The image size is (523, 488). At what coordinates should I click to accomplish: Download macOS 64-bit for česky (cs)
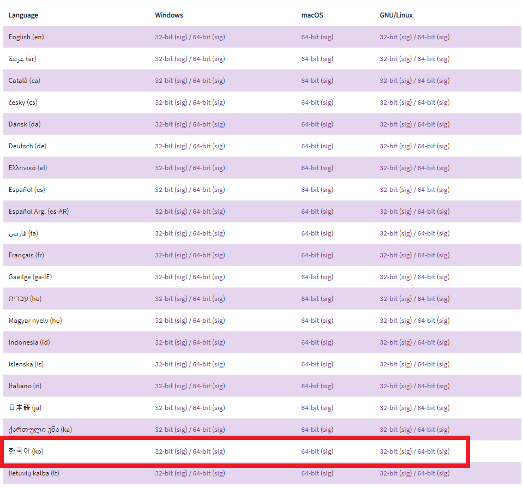click(310, 103)
